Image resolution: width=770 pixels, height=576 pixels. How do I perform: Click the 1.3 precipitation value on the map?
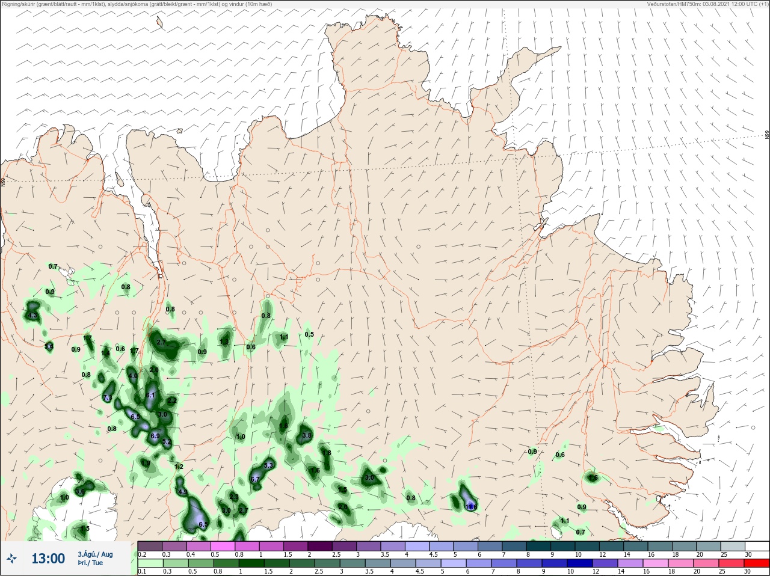point(224,342)
